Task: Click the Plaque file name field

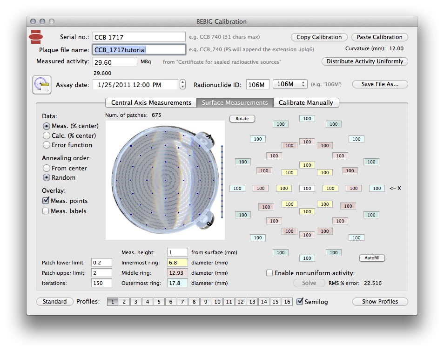Action: 139,49
